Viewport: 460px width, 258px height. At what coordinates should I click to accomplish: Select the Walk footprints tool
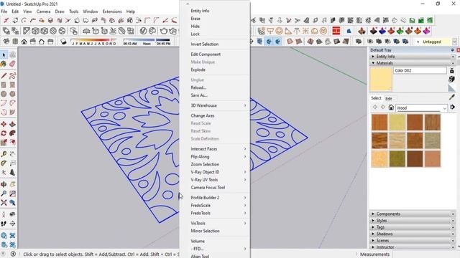pos(4,224)
